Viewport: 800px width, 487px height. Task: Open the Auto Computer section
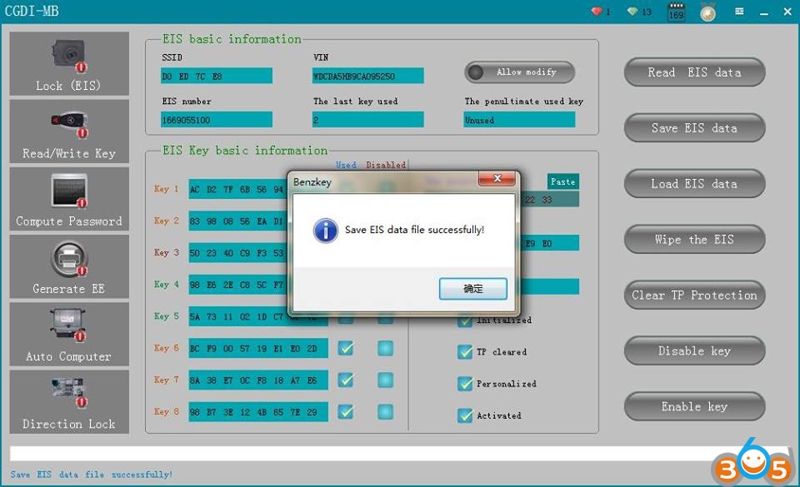[69, 334]
